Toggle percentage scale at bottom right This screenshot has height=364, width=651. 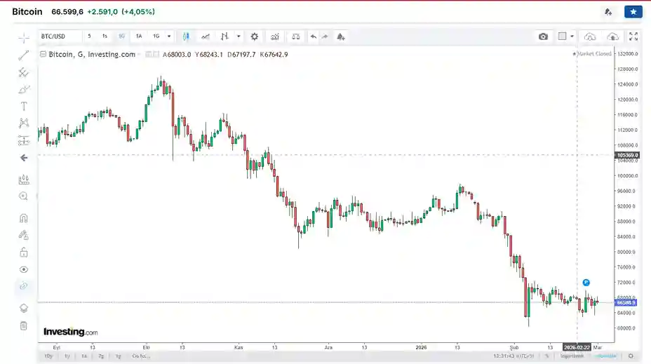(x=546, y=356)
